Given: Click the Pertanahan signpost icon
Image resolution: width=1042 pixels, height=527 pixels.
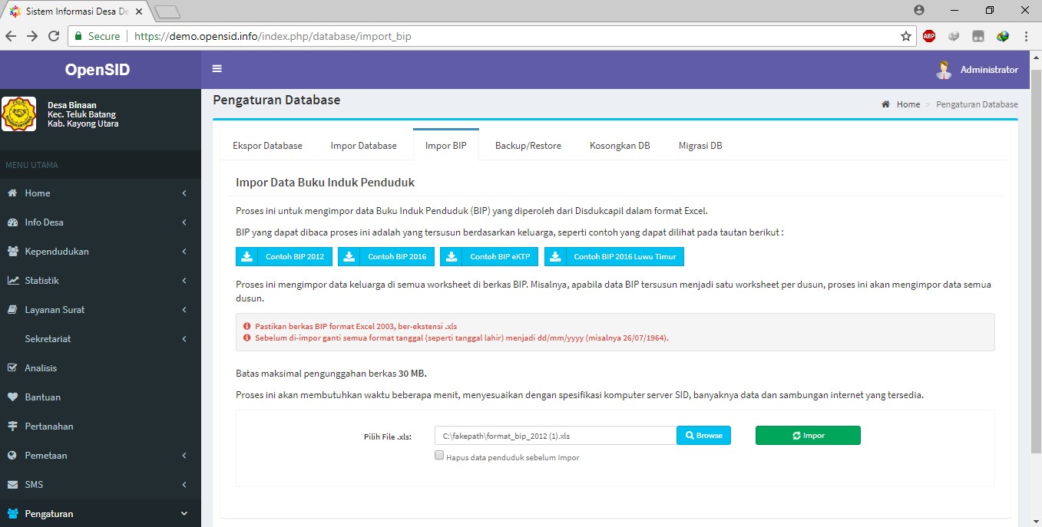Looking at the screenshot, I should click(x=12, y=427).
